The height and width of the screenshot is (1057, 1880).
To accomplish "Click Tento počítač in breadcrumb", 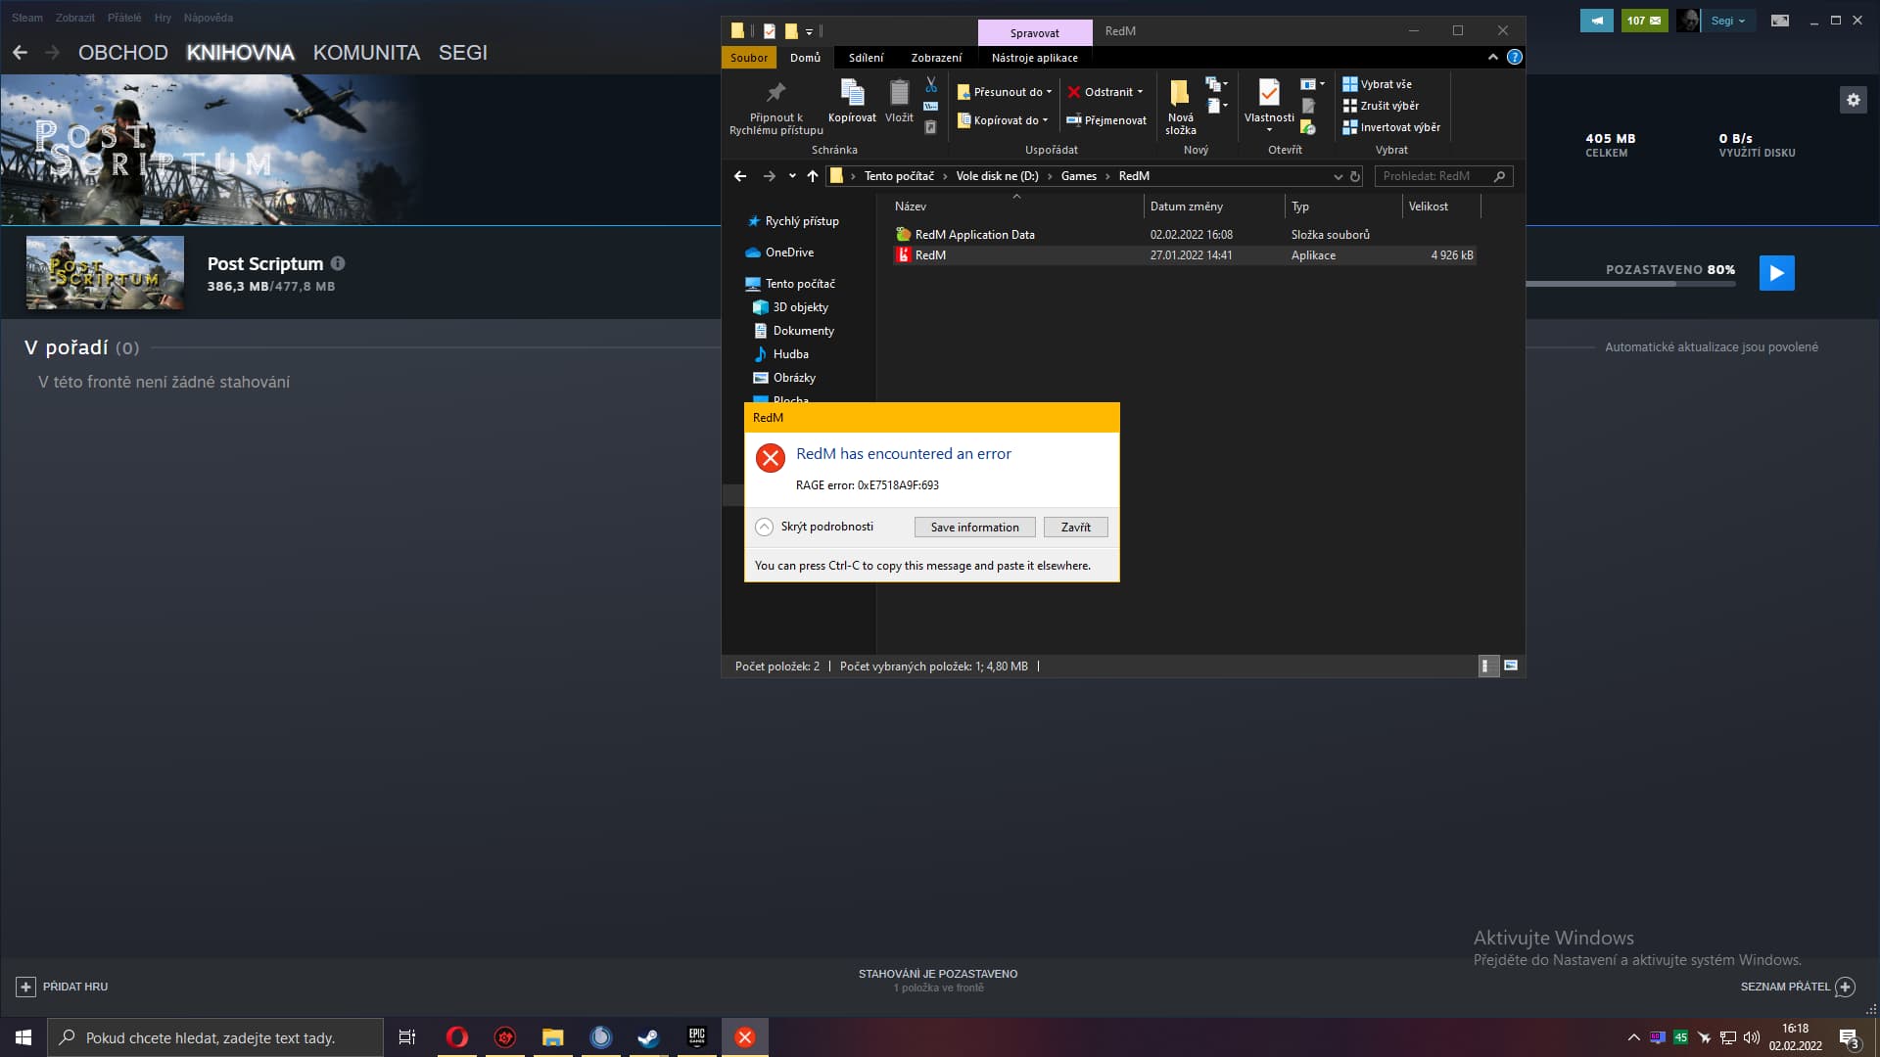I will tap(899, 176).
